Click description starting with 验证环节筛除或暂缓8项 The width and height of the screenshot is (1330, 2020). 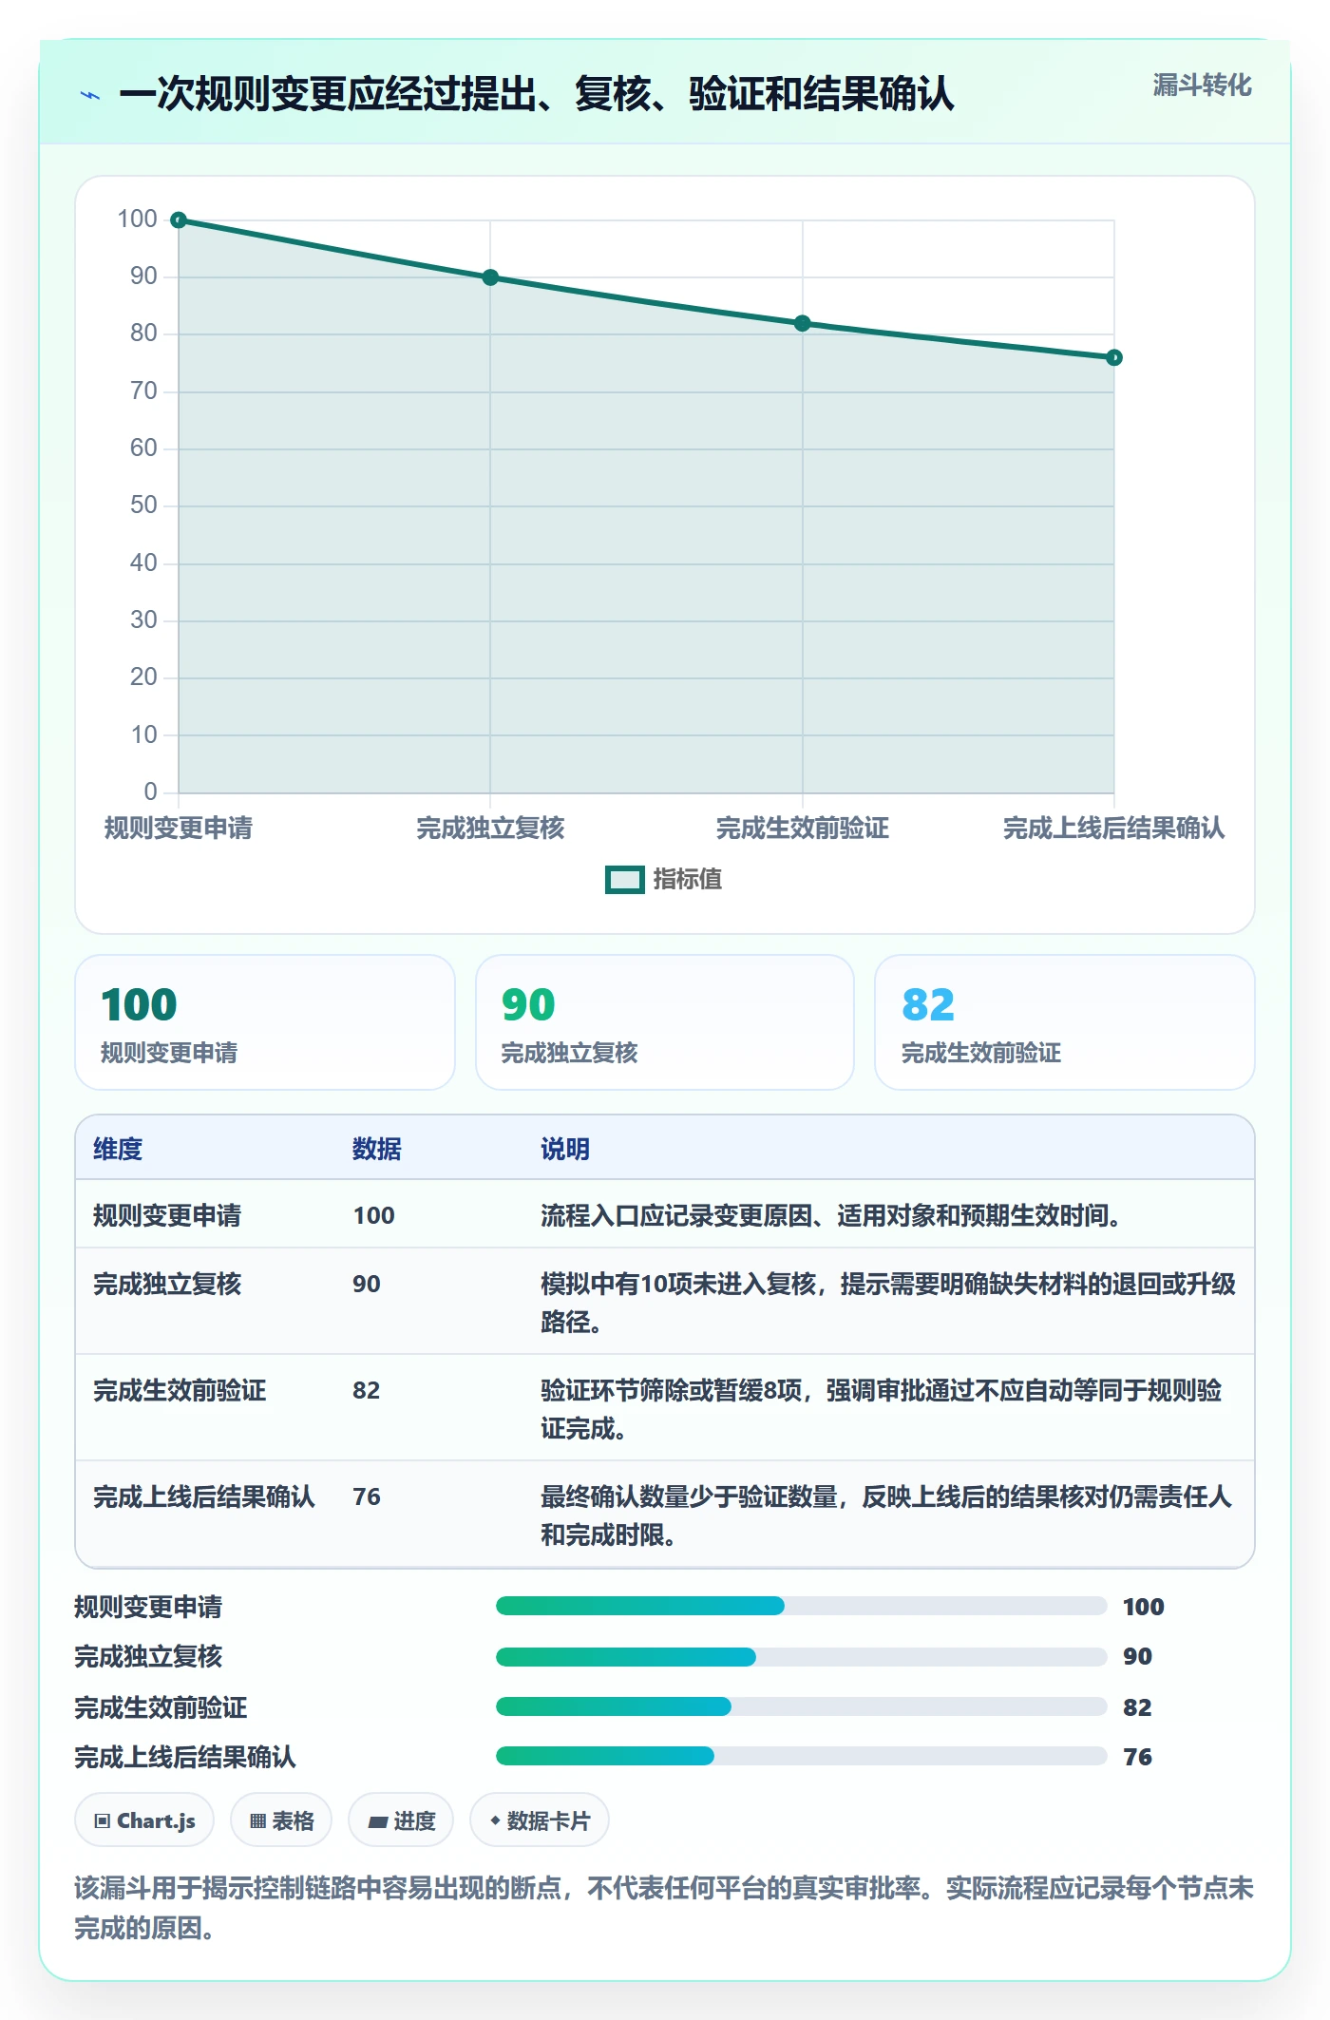[x=882, y=1410]
